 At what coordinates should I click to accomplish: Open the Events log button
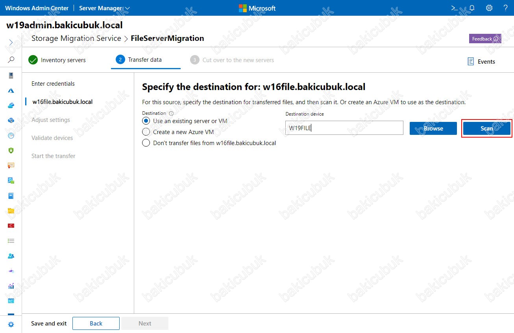[481, 61]
